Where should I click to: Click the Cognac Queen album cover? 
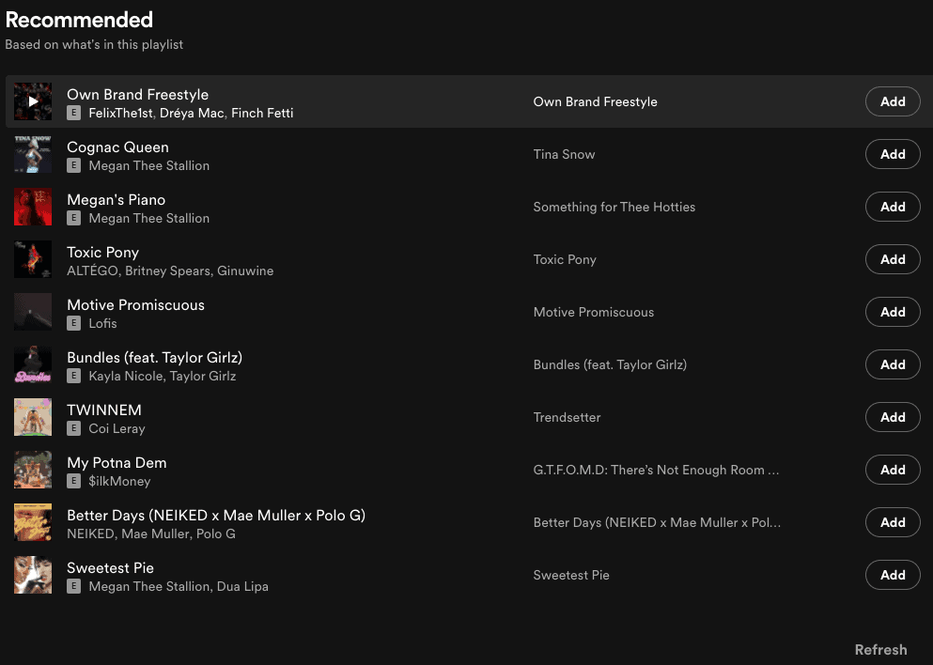(x=33, y=154)
